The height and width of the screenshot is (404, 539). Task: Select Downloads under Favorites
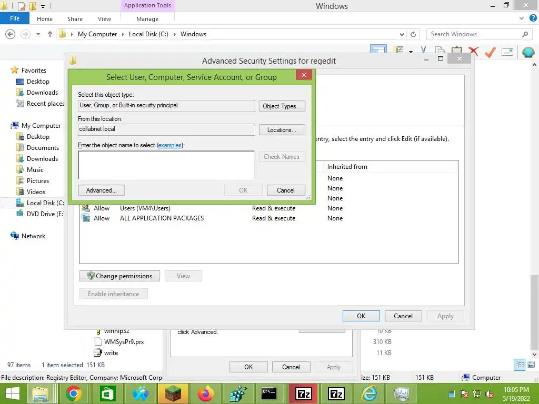click(42, 93)
